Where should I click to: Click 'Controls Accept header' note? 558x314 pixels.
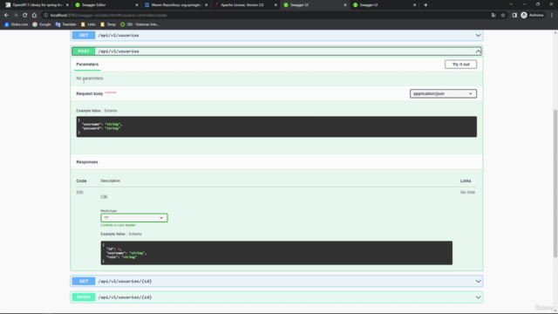click(119, 225)
